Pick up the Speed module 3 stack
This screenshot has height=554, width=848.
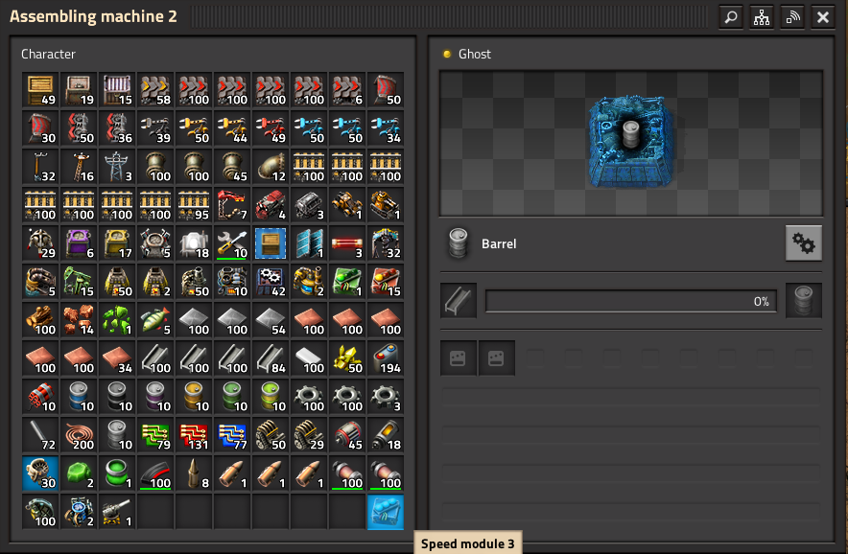pyautogui.click(x=386, y=512)
